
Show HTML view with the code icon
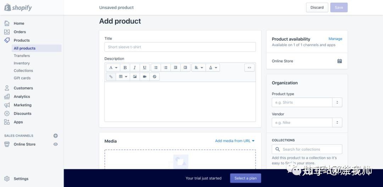coord(249,68)
